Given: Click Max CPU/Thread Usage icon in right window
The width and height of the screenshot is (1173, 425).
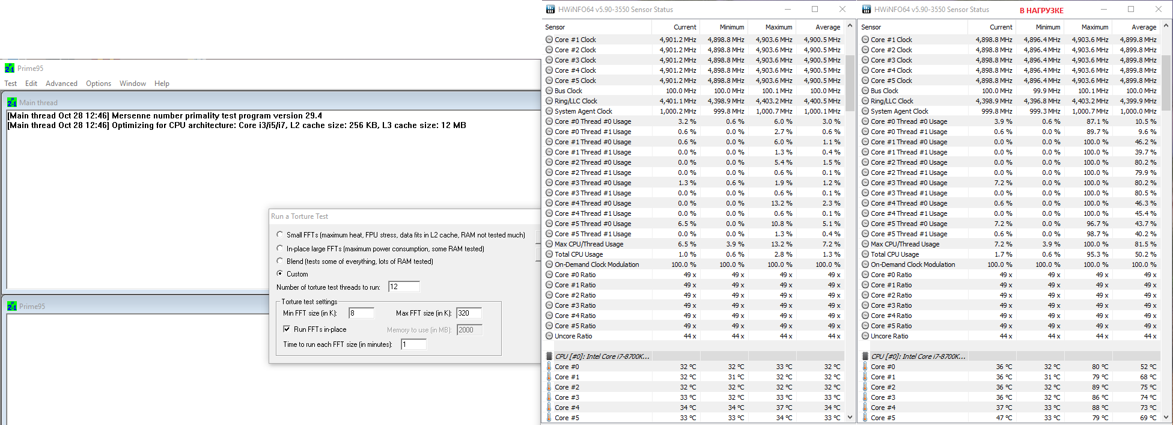Looking at the screenshot, I should [865, 244].
